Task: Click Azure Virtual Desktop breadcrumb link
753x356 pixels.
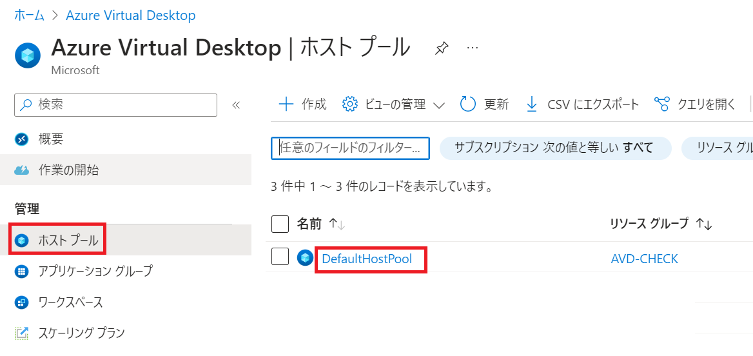Action: pyautogui.click(x=131, y=15)
